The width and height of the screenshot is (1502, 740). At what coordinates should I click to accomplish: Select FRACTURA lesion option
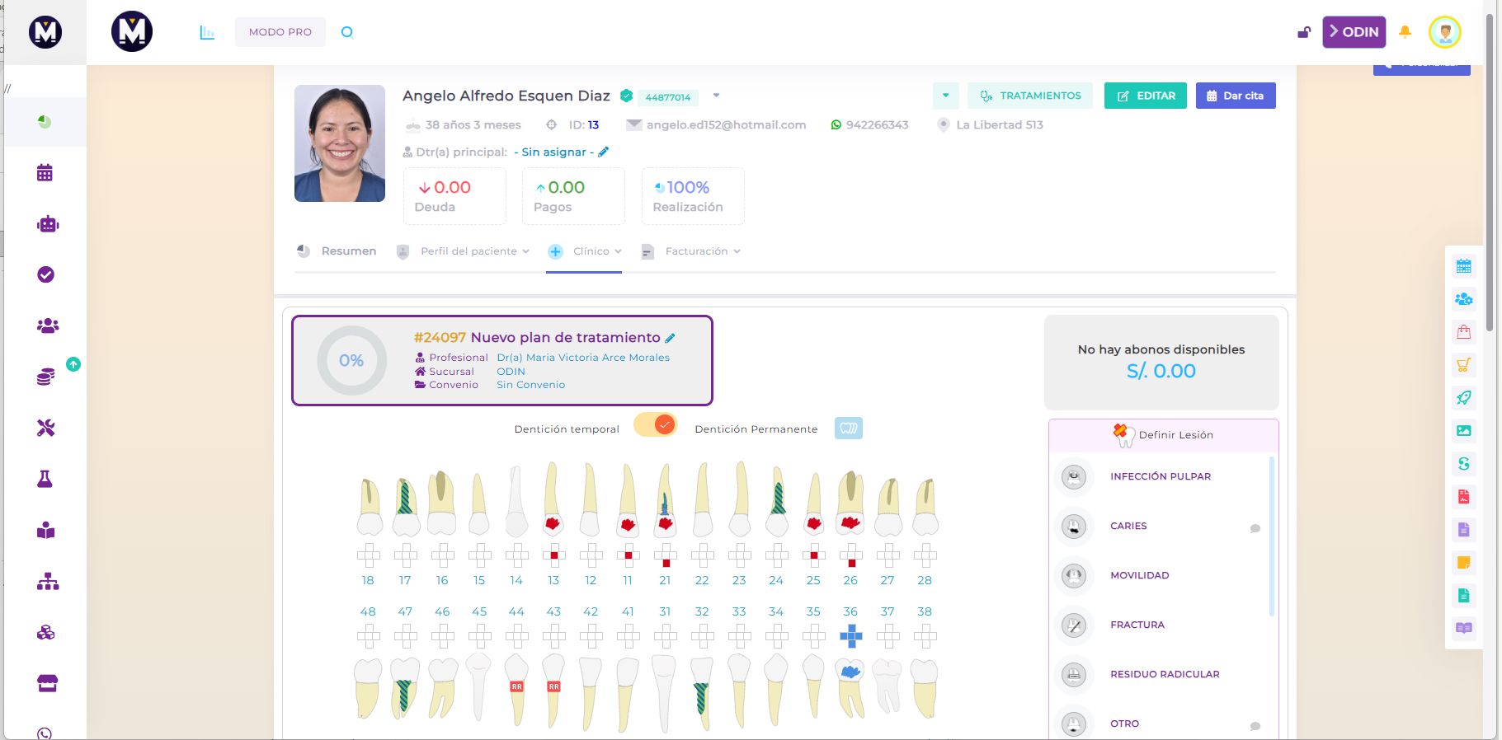click(1137, 625)
